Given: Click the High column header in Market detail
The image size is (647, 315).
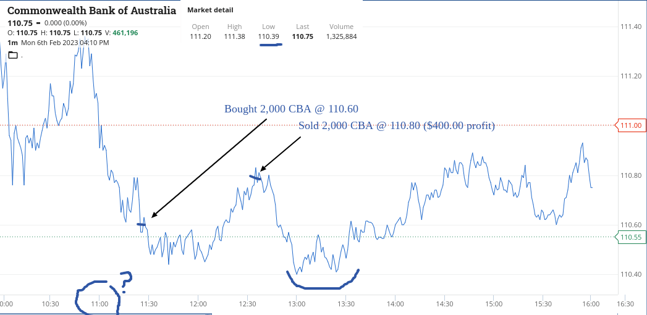Looking at the screenshot, I should (234, 27).
